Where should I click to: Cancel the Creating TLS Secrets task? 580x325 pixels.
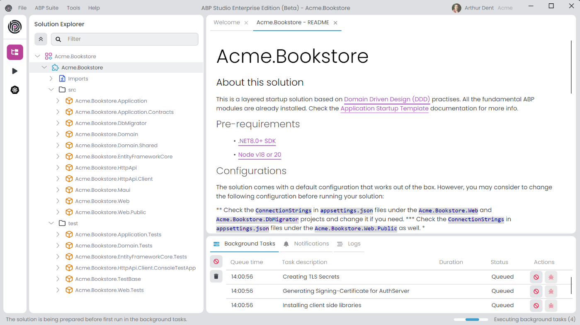[536, 277]
